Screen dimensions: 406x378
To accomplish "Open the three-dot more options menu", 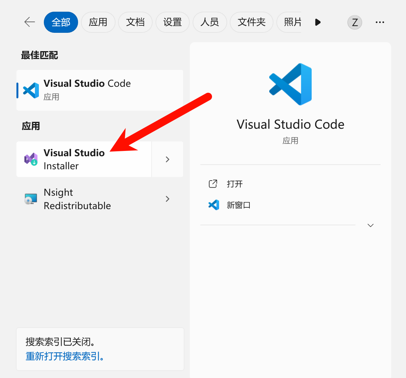I will point(379,22).
